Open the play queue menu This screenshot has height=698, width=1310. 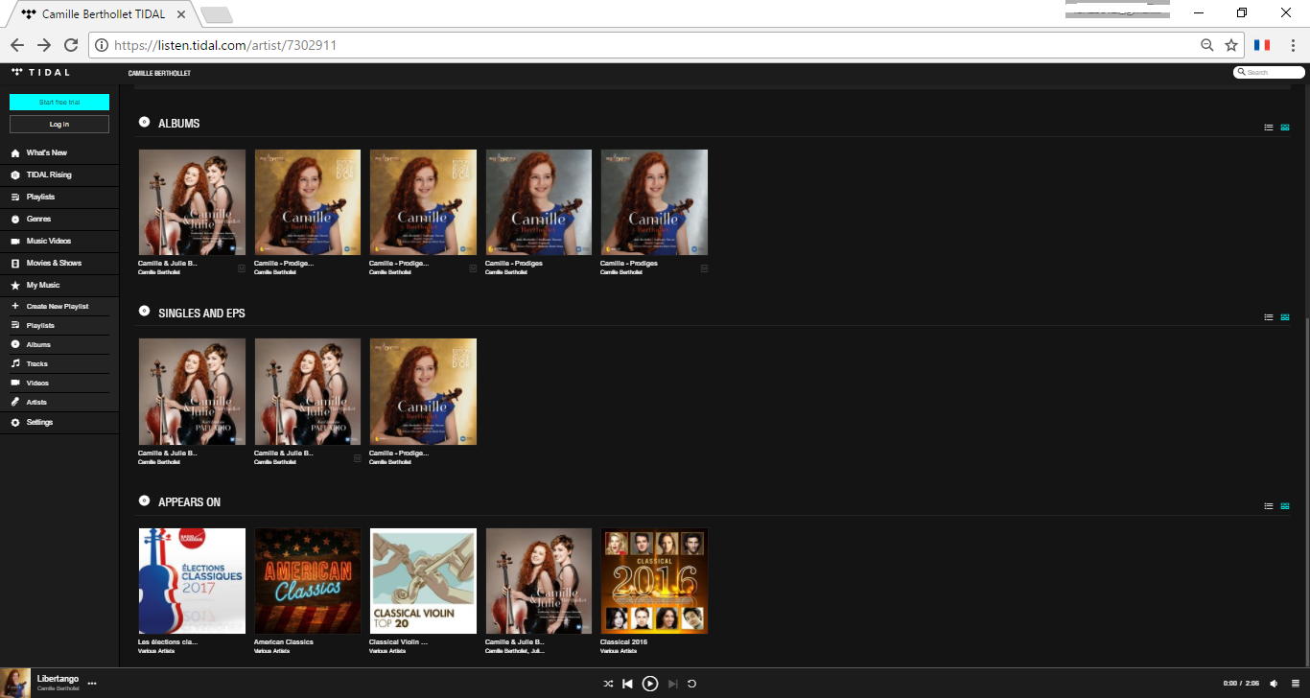pyautogui.click(x=1296, y=684)
